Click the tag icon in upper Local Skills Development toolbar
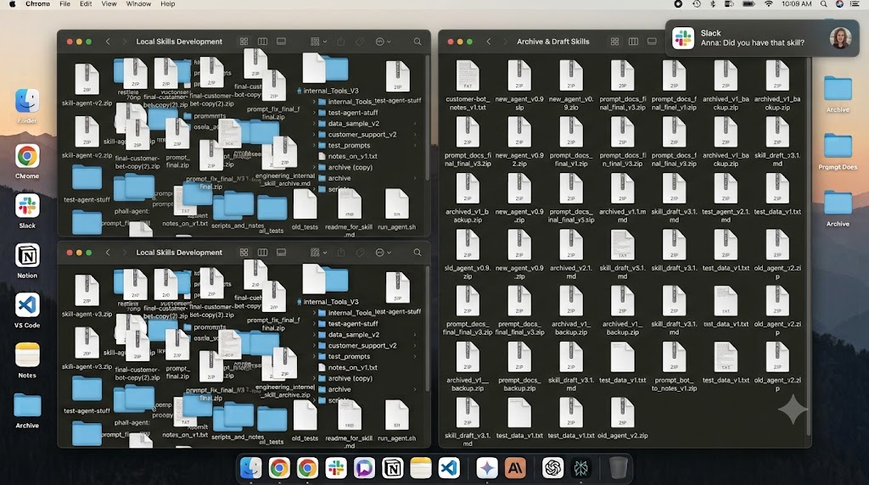This screenshot has height=485, width=869. 360,42
